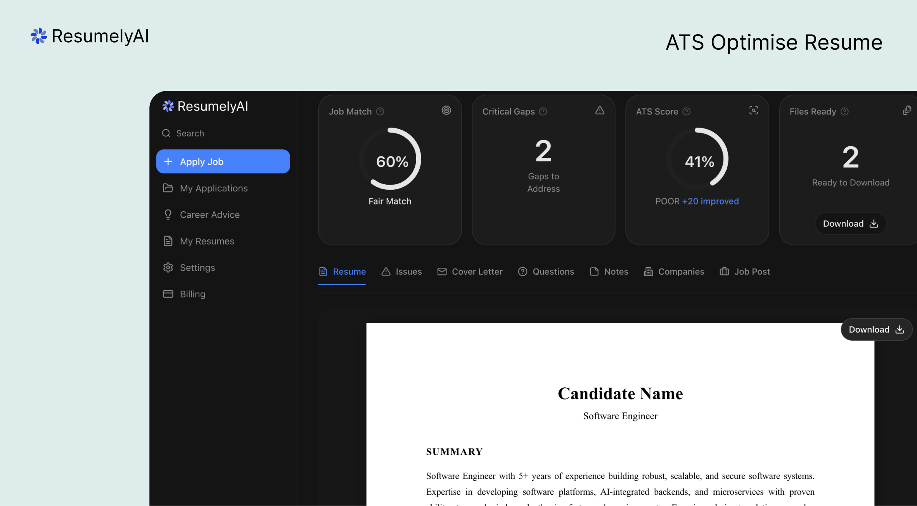Open the Job Post tab
The width and height of the screenshot is (917, 506).
[x=744, y=271]
